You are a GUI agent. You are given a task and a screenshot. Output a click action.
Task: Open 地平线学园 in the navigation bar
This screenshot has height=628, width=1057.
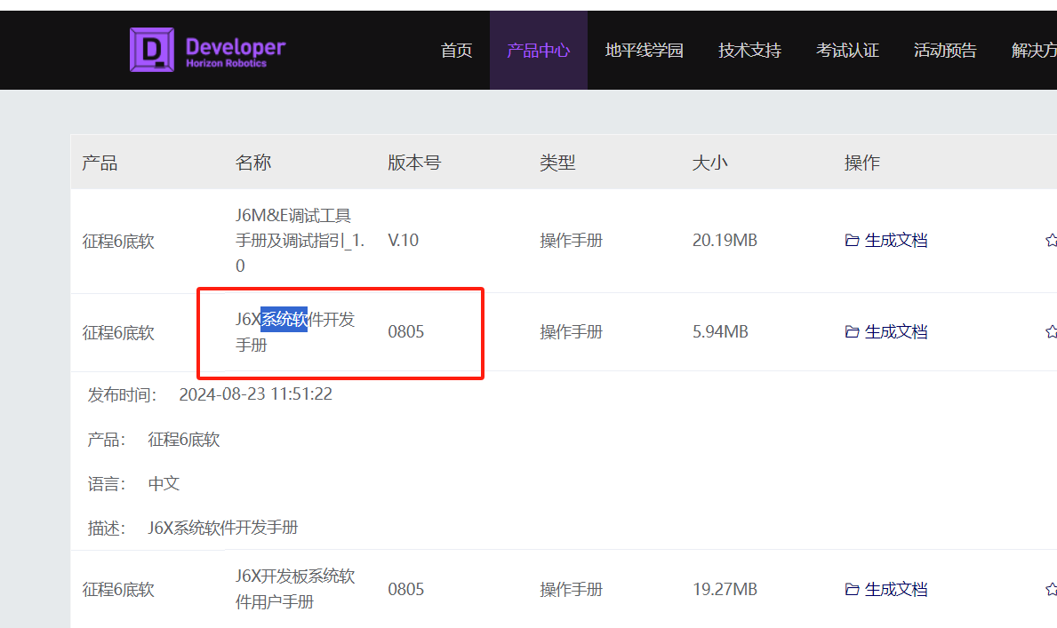[x=644, y=51]
